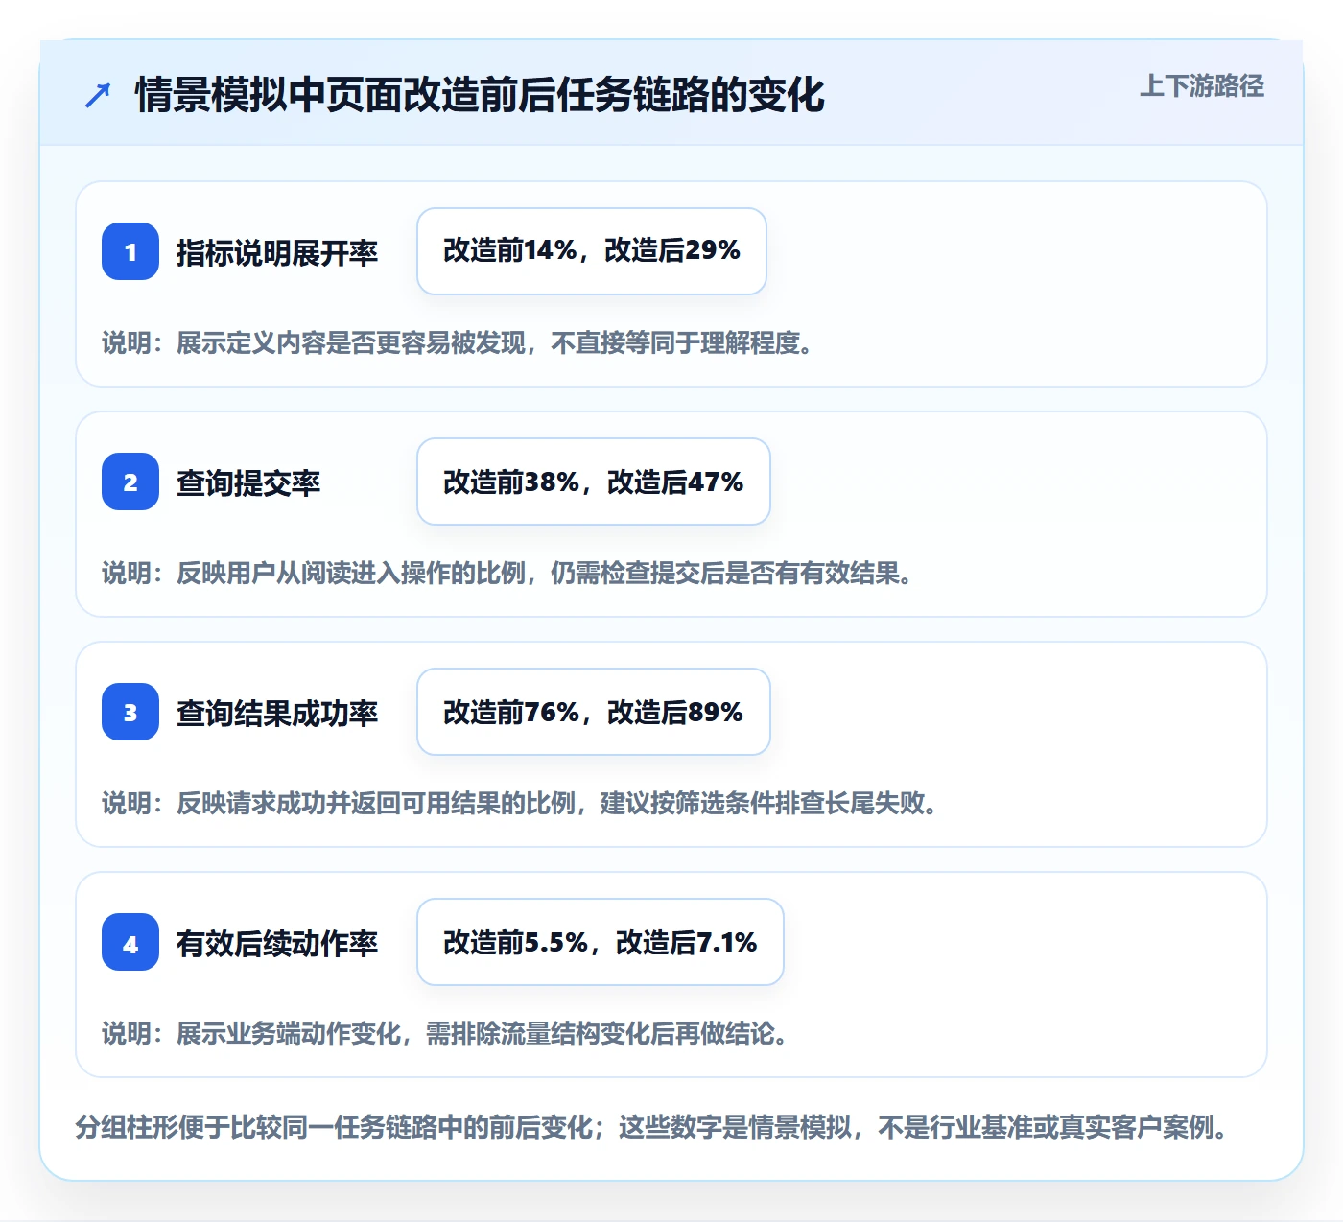Click the number 1 badge for 指标说明展开率
The height and width of the screenshot is (1222, 1343).
pyautogui.click(x=130, y=251)
